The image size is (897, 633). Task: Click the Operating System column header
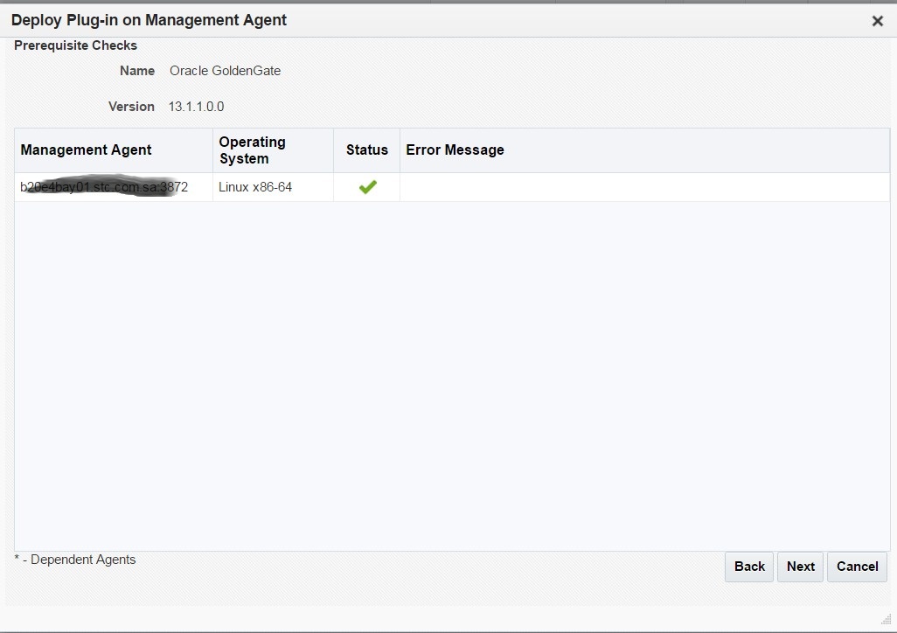click(x=252, y=150)
